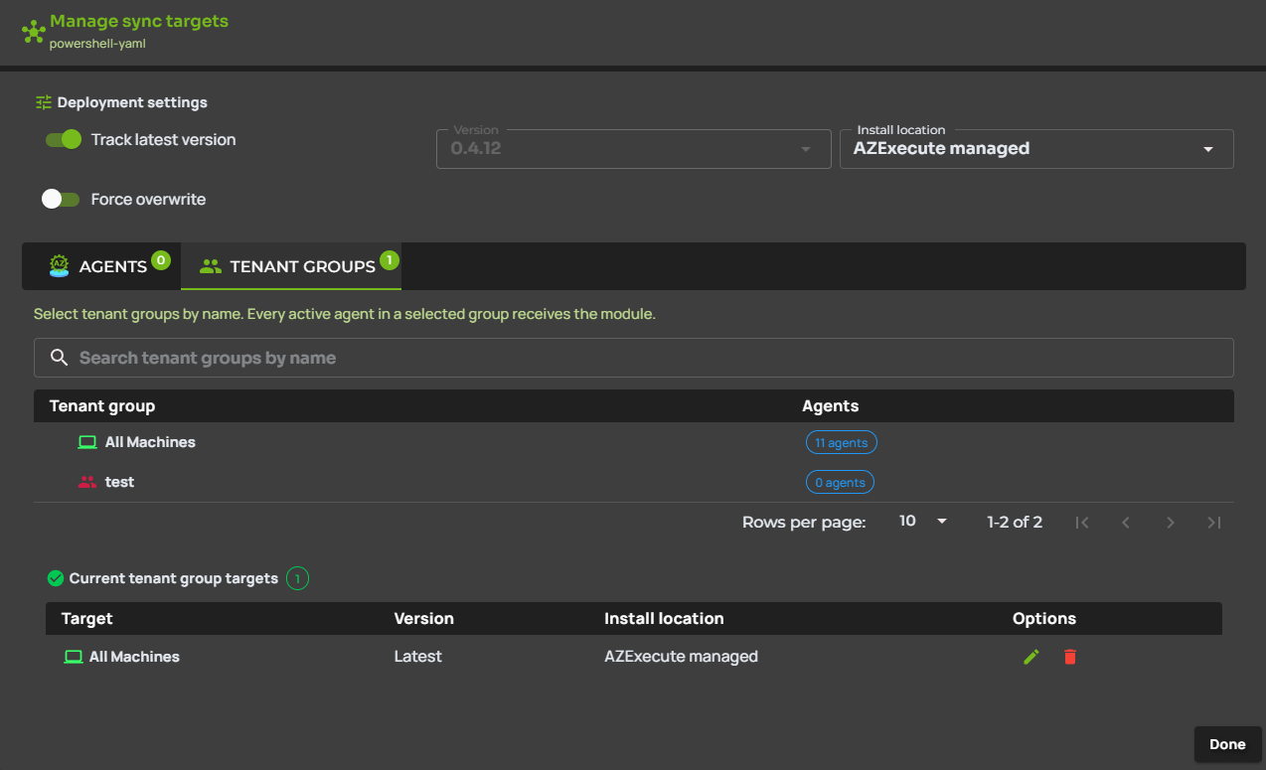Select the All Machines tenant group row
The width and height of the screenshot is (1266, 770).
click(634, 442)
